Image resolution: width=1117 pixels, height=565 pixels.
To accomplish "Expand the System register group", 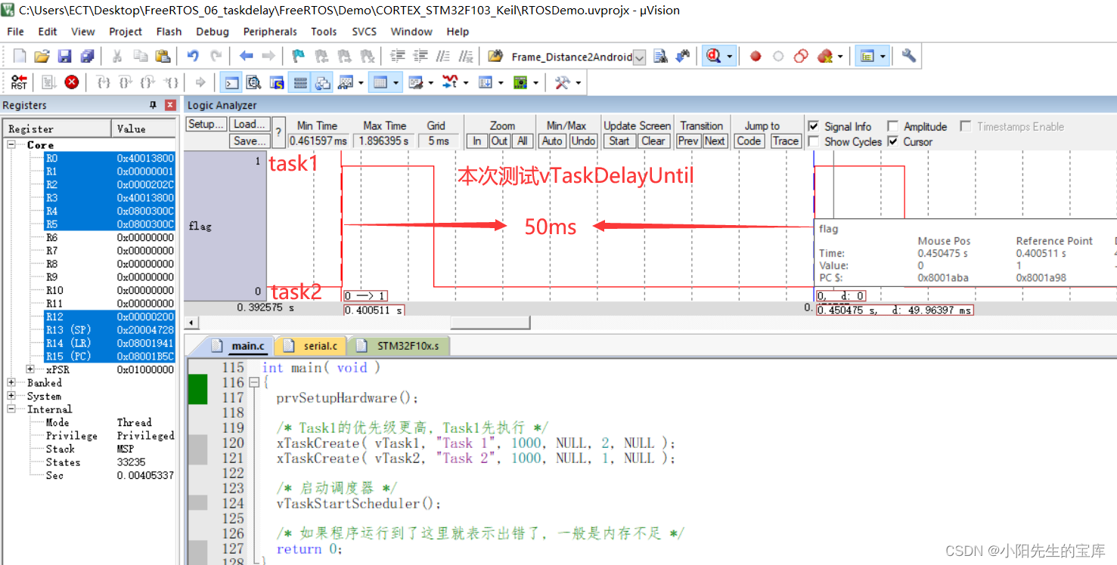I will tap(12, 396).
